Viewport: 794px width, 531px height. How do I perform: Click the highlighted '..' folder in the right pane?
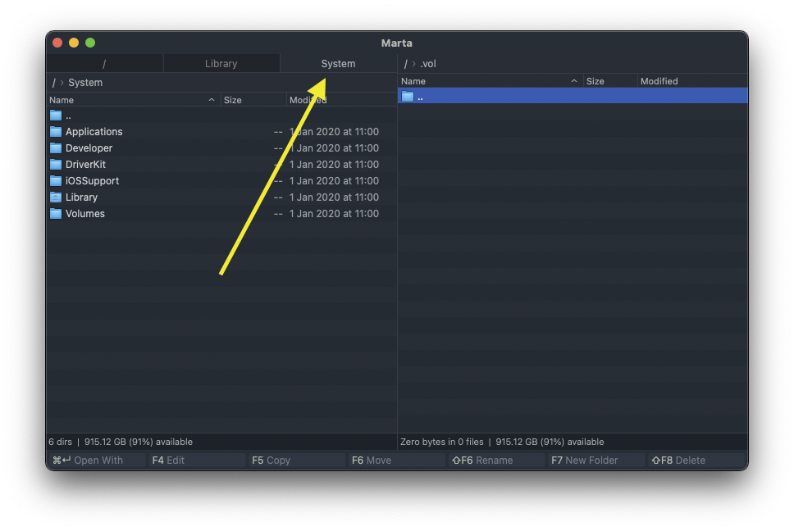(408, 95)
